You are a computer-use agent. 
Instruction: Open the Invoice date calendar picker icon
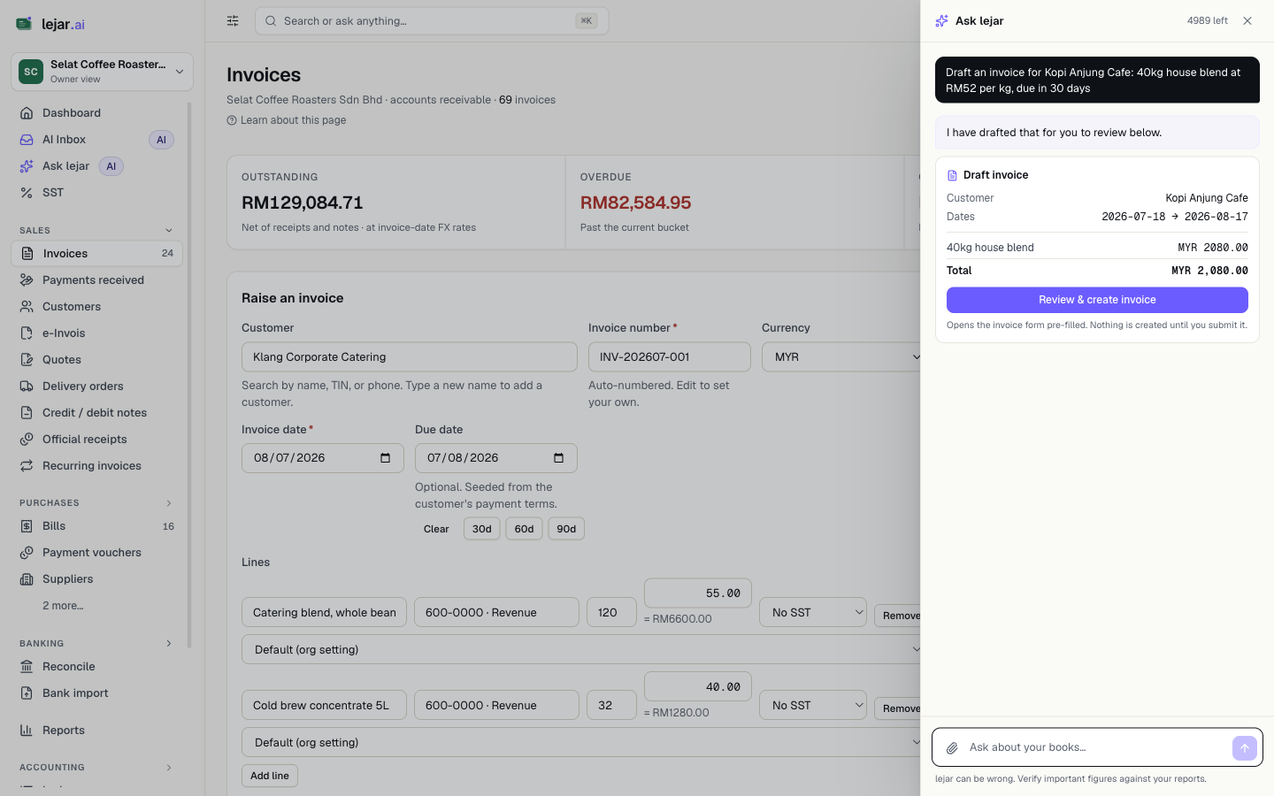(385, 458)
